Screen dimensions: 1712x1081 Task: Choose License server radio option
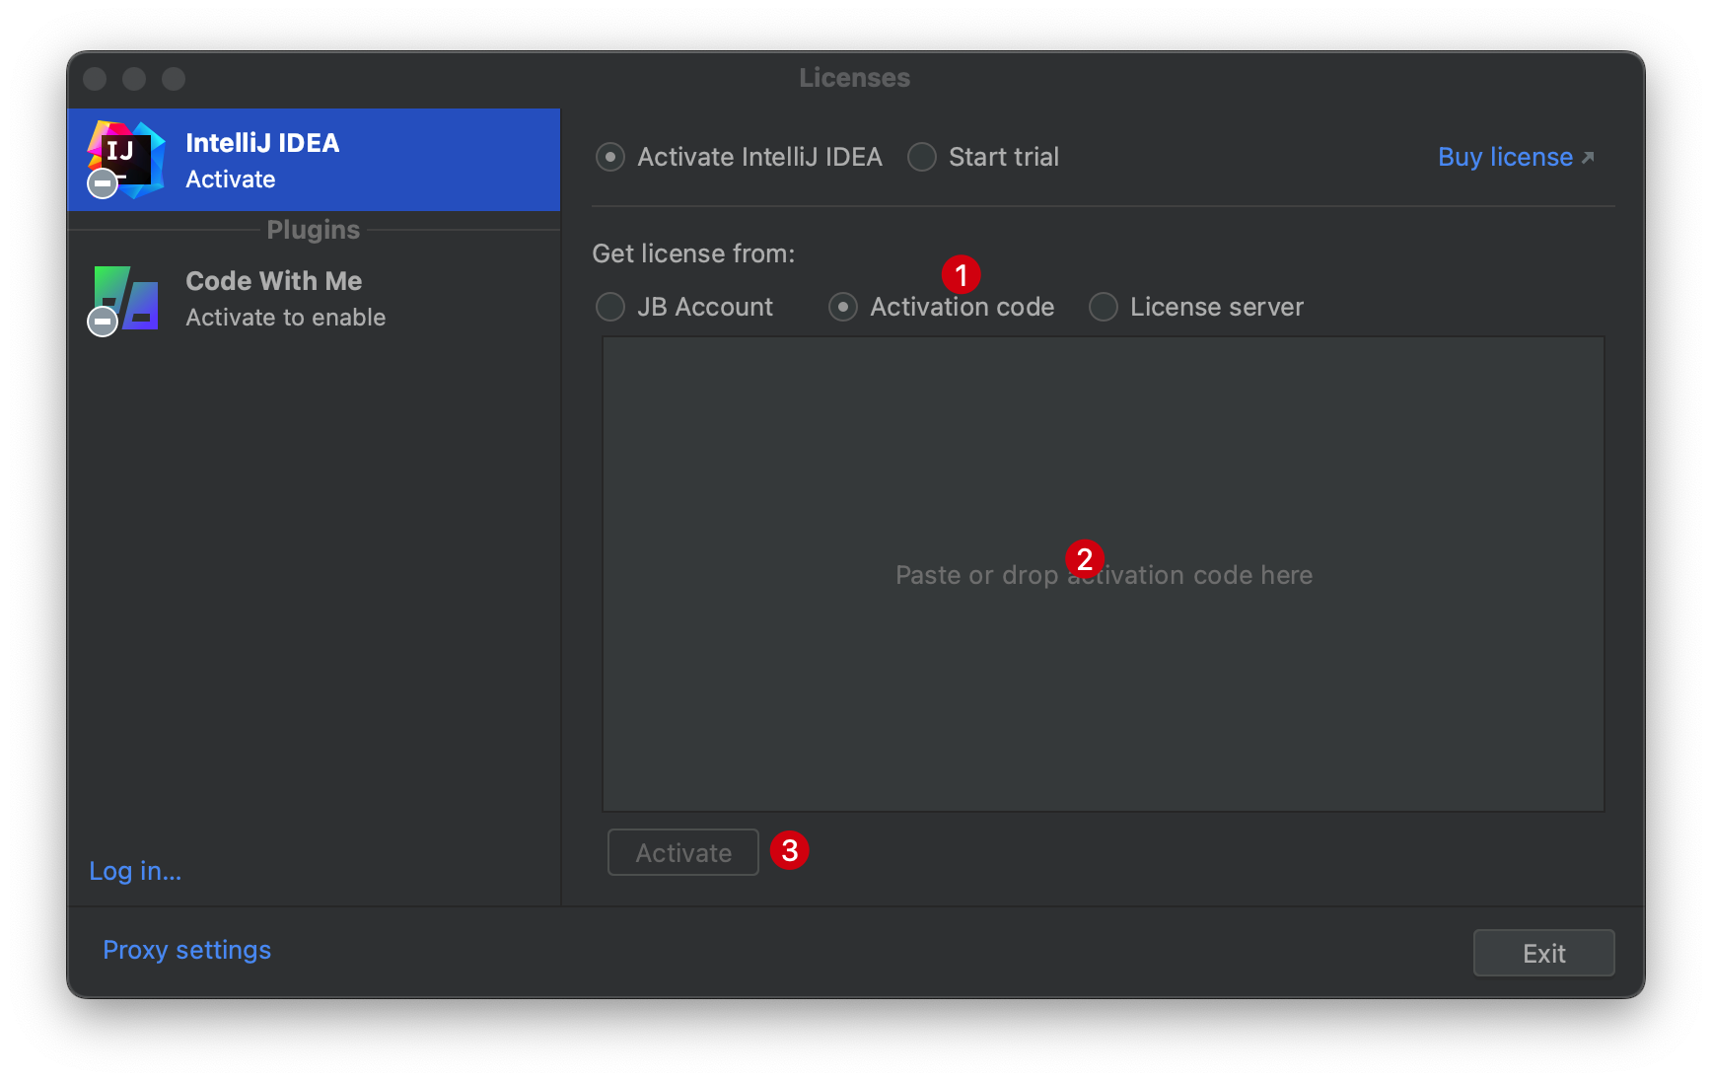[x=1104, y=307]
